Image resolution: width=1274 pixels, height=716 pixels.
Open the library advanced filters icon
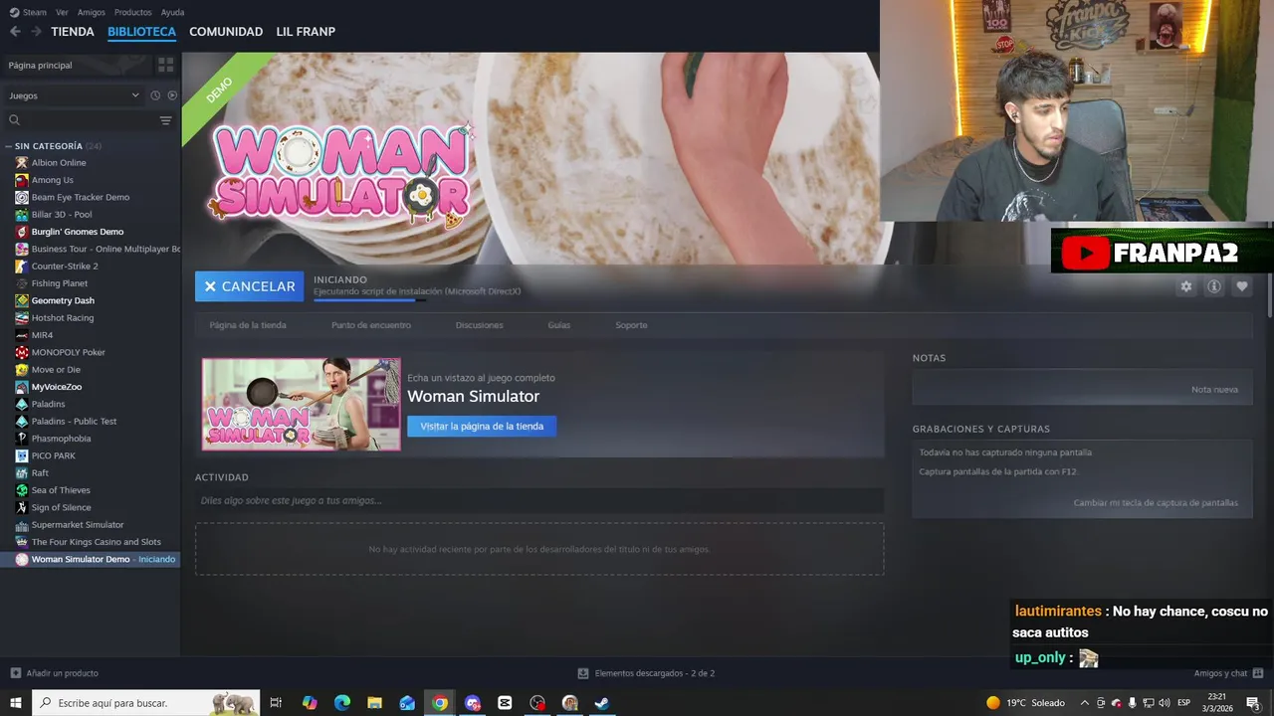coord(165,120)
